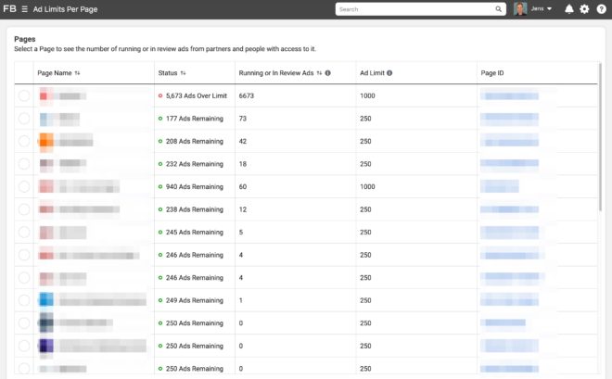Open Page ID link in 940 Ads Remaining row
Screen dimensions: 612x379
click(x=500, y=186)
